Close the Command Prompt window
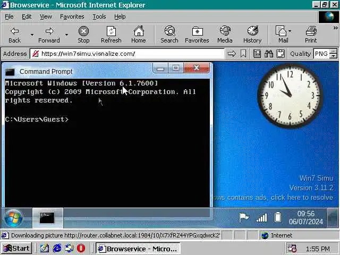 click(197, 69)
